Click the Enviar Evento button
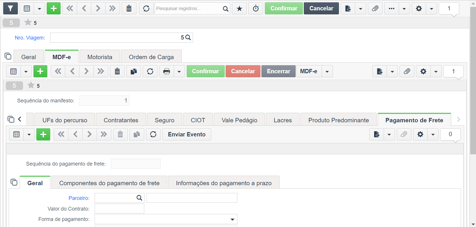This screenshot has height=227, width=476. point(187,134)
